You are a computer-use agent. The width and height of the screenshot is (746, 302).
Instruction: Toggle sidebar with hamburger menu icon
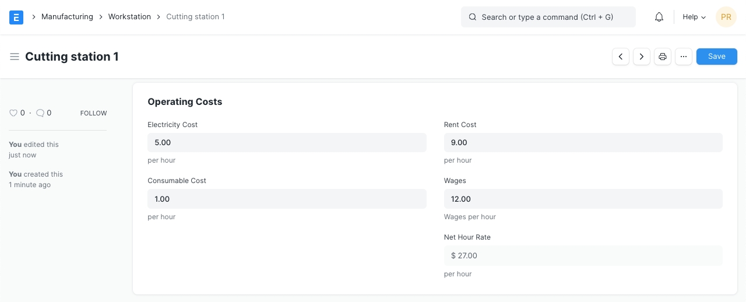pyautogui.click(x=15, y=57)
